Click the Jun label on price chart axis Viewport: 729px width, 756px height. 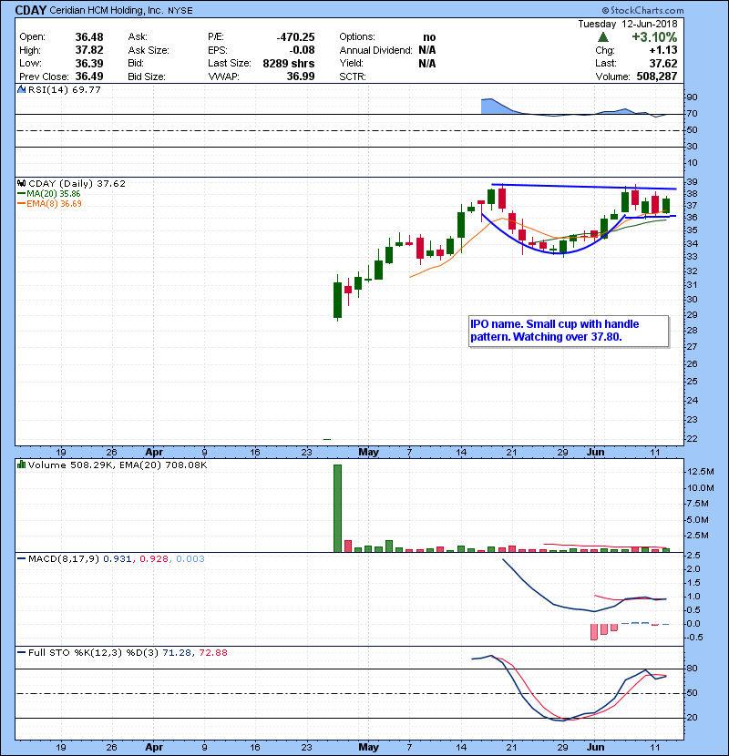595,453
